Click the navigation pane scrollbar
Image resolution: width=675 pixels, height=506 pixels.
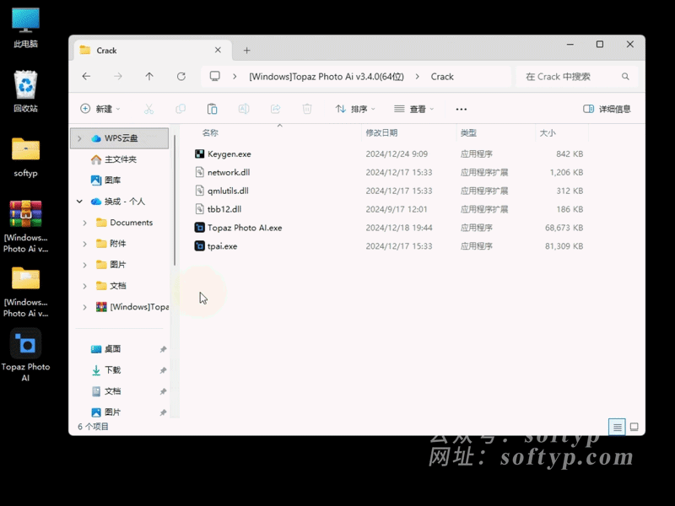(175, 200)
